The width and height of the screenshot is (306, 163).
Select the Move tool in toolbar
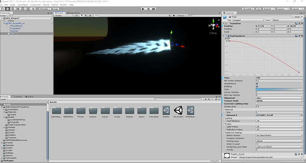8,9
